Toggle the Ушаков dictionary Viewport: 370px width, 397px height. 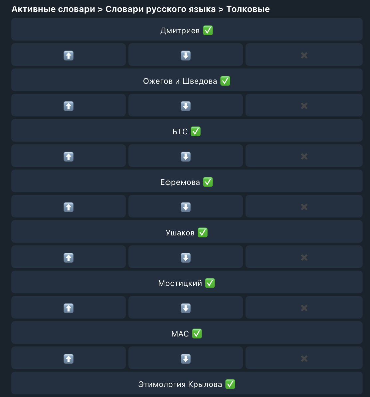(187, 233)
